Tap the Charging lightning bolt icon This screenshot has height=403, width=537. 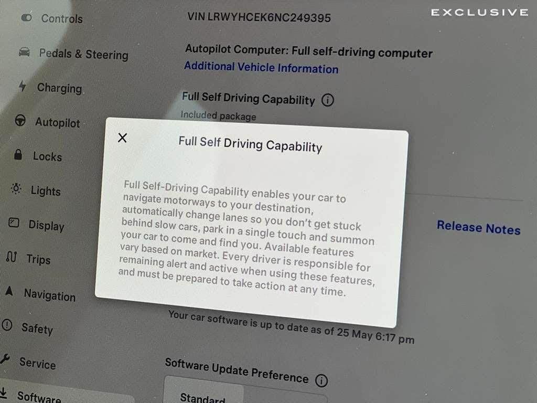pyautogui.click(x=22, y=86)
